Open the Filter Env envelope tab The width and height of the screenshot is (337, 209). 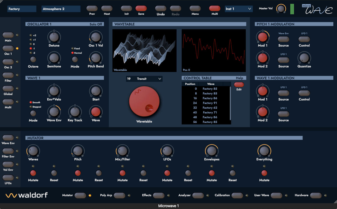(x=8, y=151)
